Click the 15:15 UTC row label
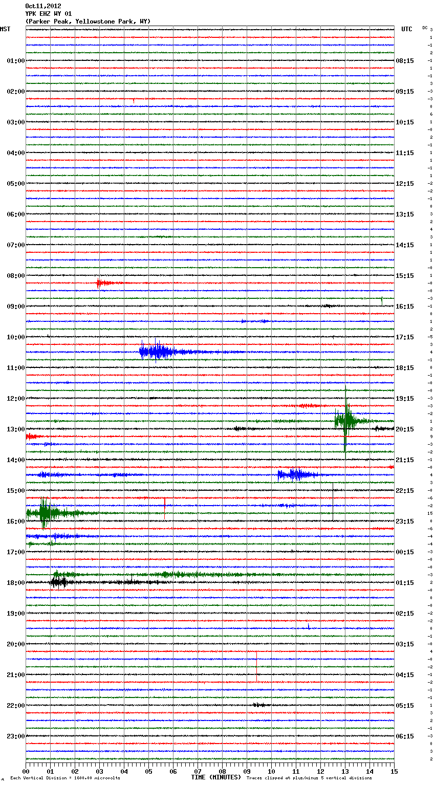The image size is (435, 785). click(x=405, y=276)
